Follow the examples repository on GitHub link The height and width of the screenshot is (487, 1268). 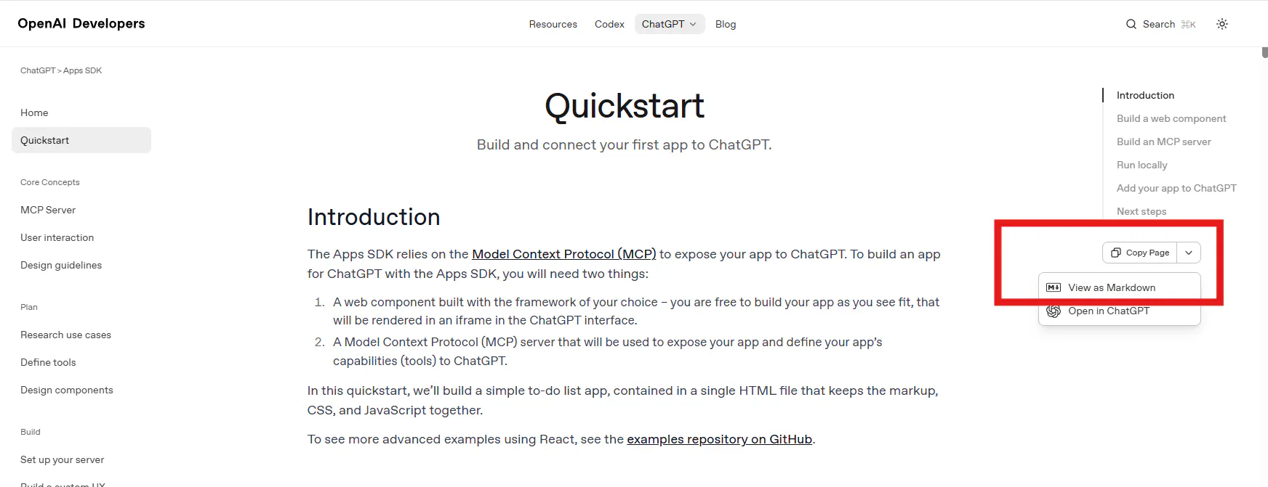point(719,439)
